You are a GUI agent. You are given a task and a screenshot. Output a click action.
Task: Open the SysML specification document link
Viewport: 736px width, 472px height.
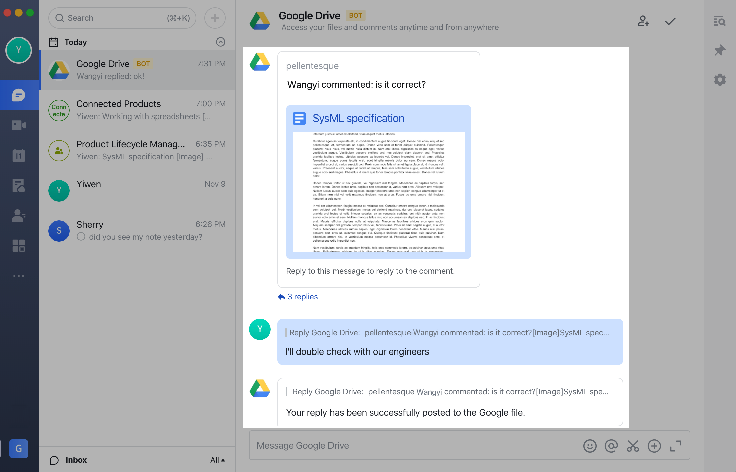[358, 118]
